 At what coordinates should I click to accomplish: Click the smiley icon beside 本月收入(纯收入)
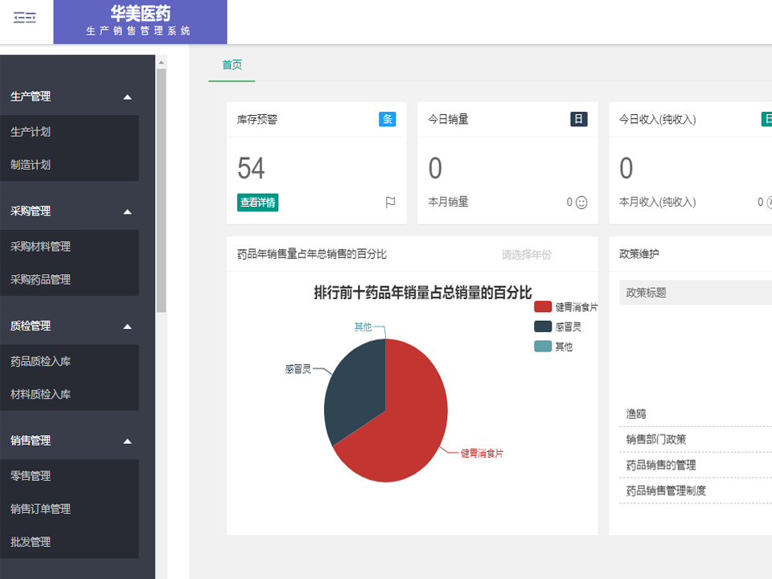(769, 202)
